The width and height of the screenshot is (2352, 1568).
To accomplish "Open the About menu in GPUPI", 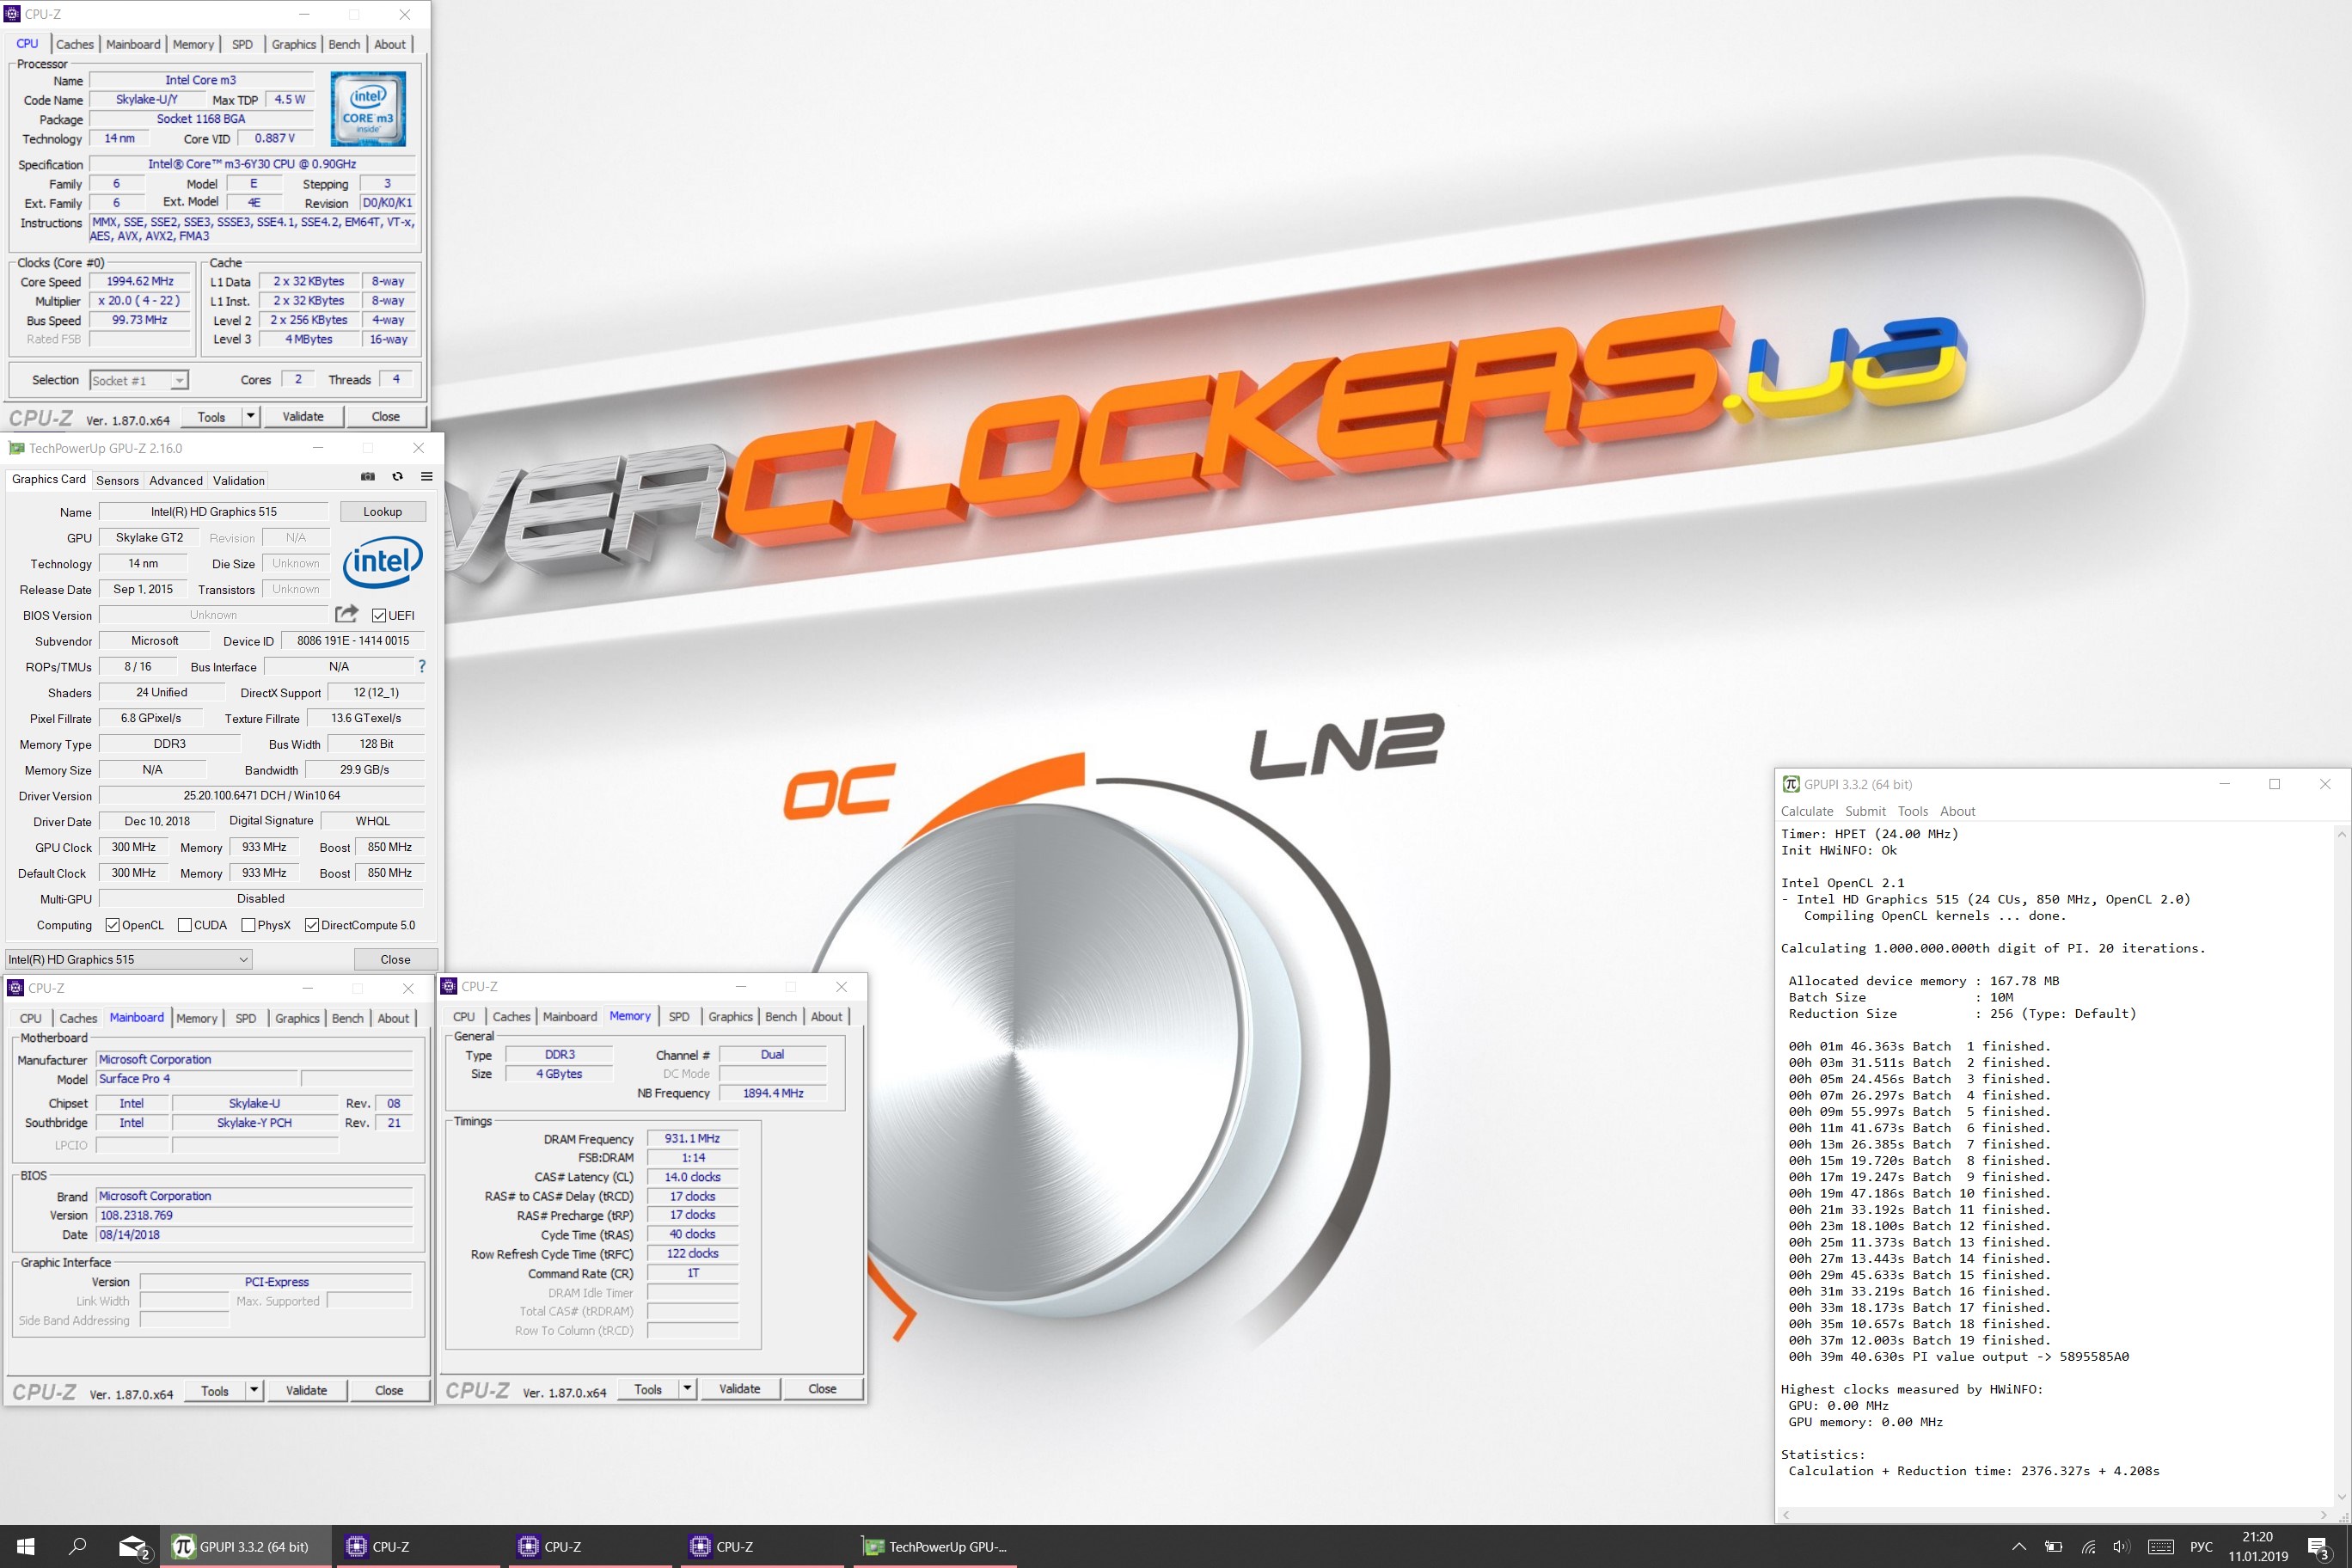I will coord(1957,811).
